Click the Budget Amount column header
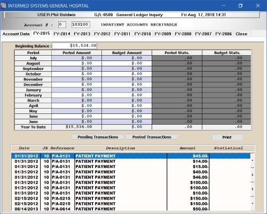Image resolution: width=267 pixels, height=214 pixels. pos(127,53)
